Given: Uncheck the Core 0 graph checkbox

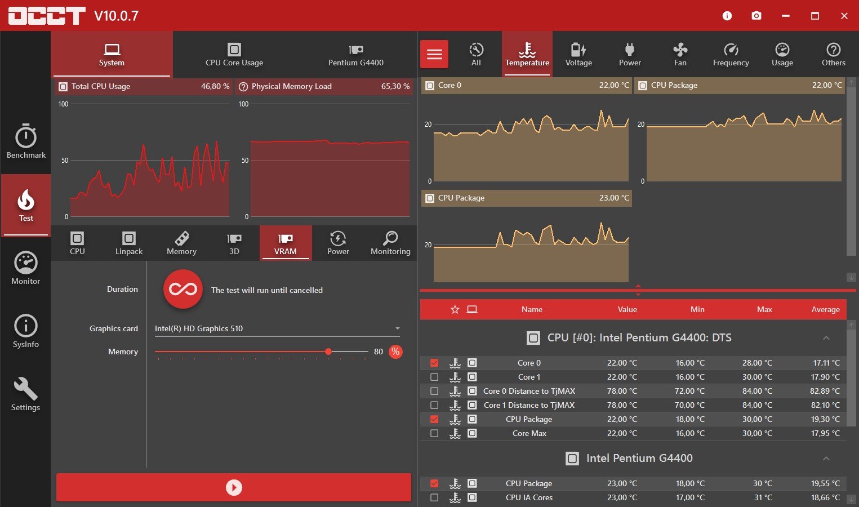Looking at the screenshot, I should (434, 363).
